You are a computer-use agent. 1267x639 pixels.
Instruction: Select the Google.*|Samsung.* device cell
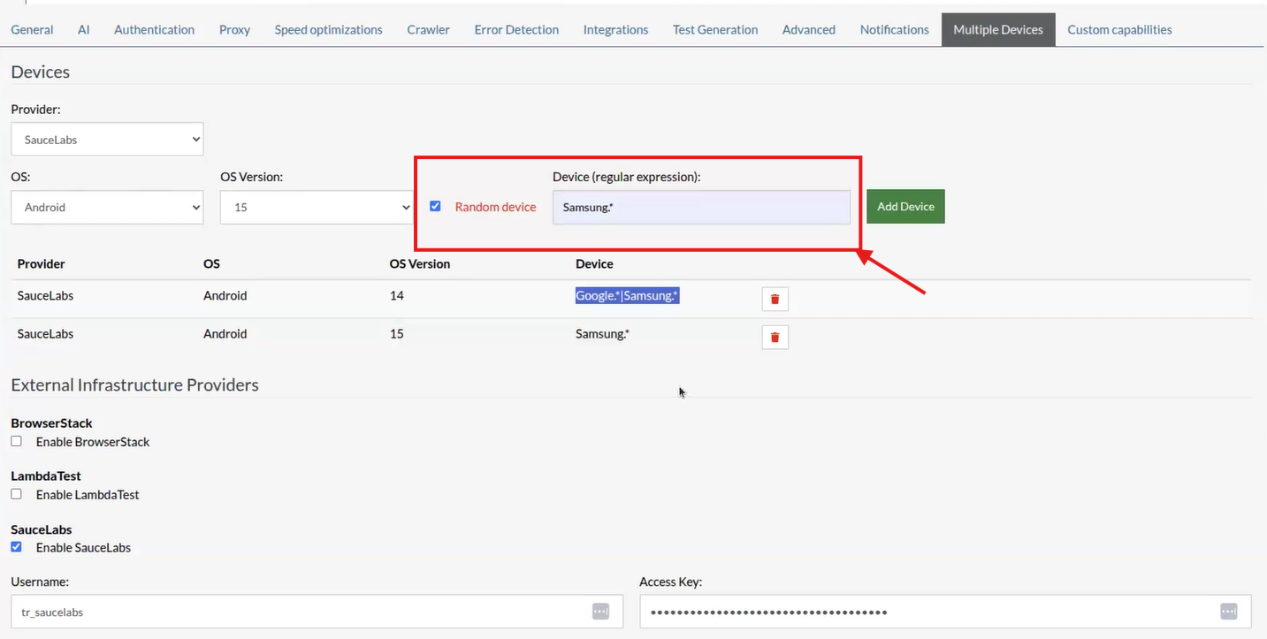(627, 295)
